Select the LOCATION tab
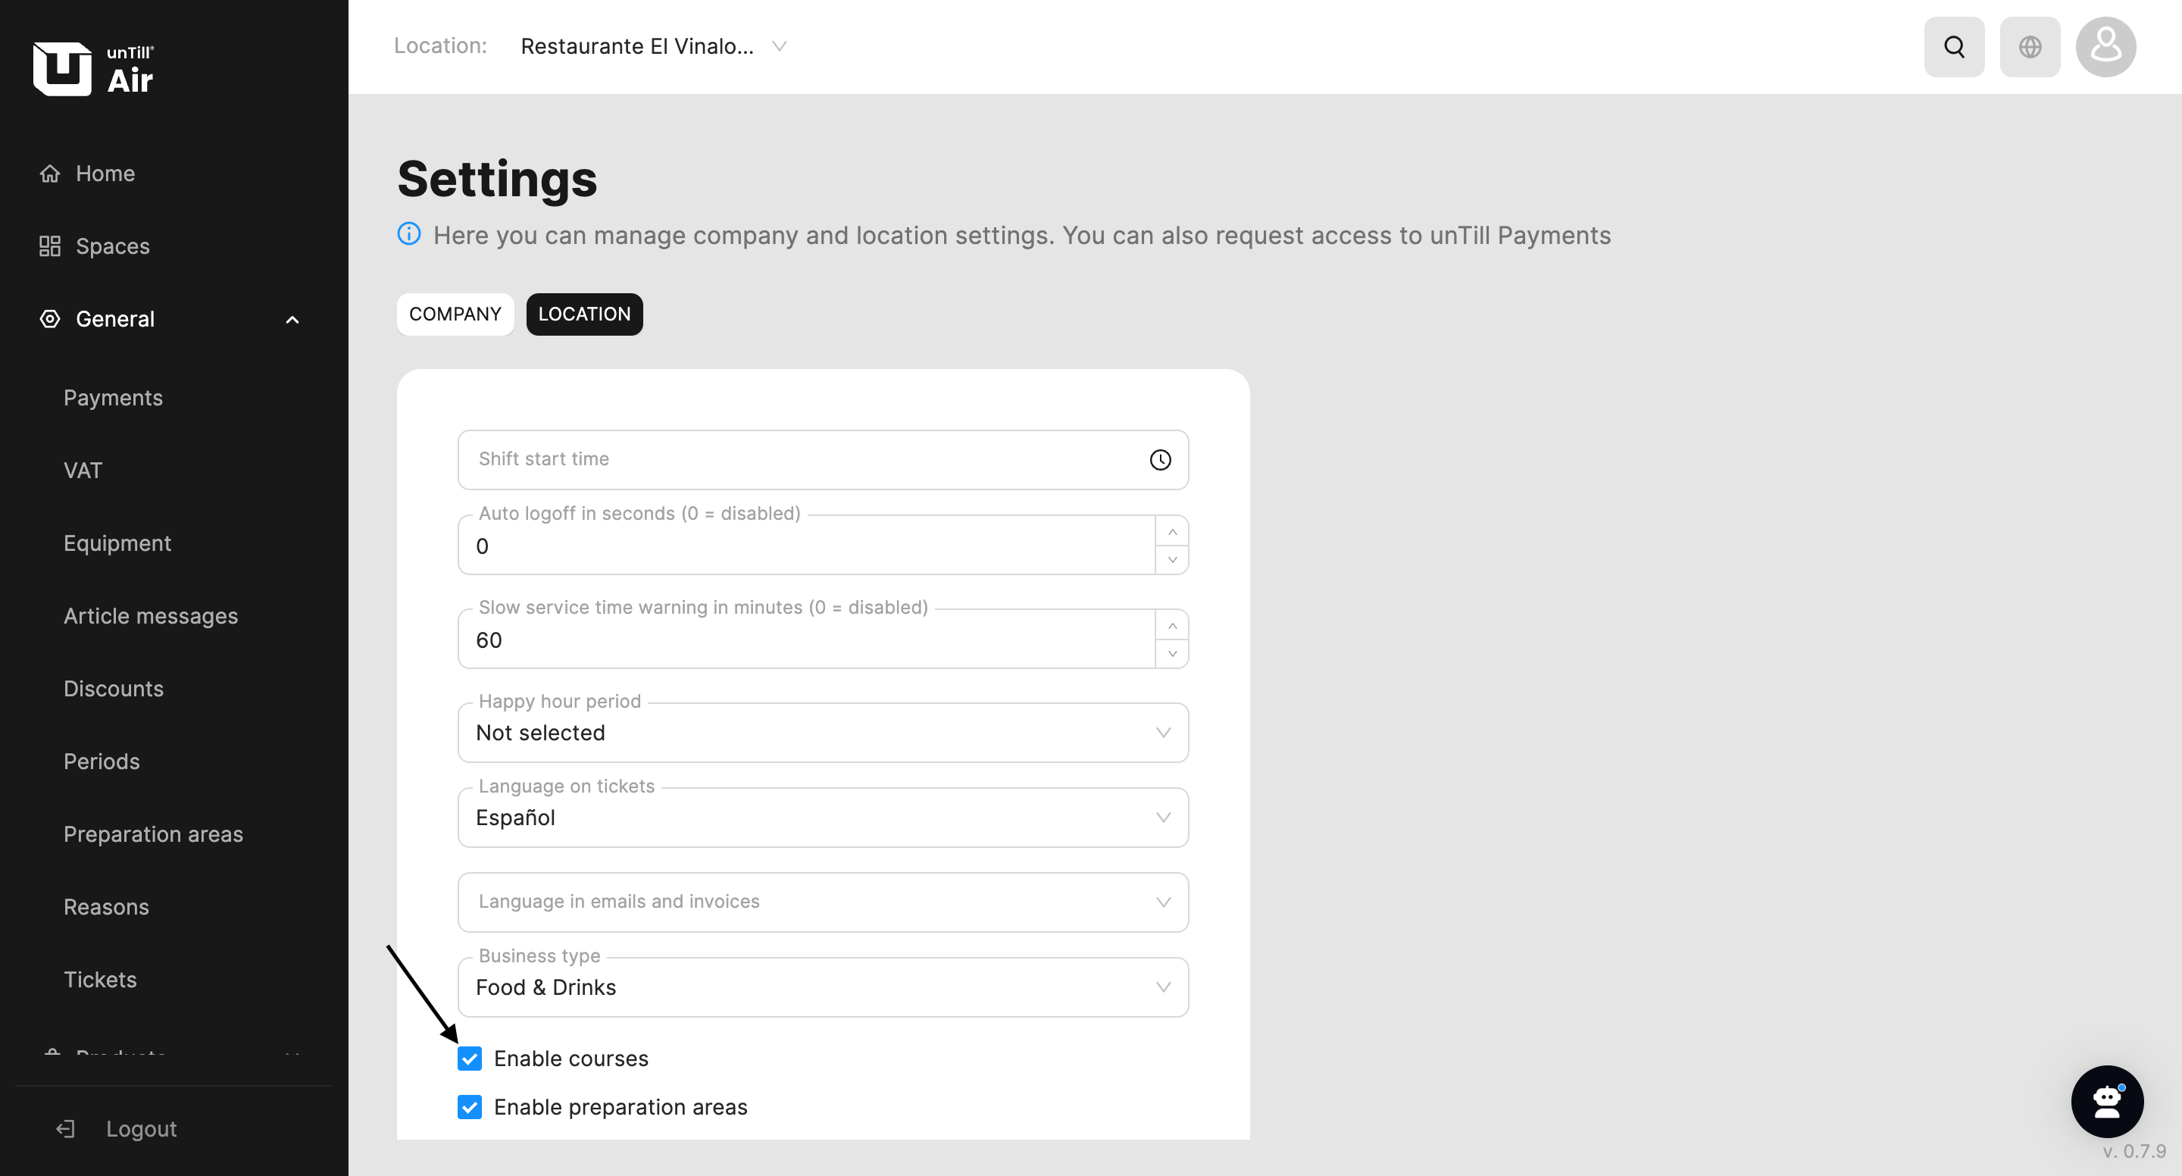Screen dimensions: 2182x1176 click(583, 314)
